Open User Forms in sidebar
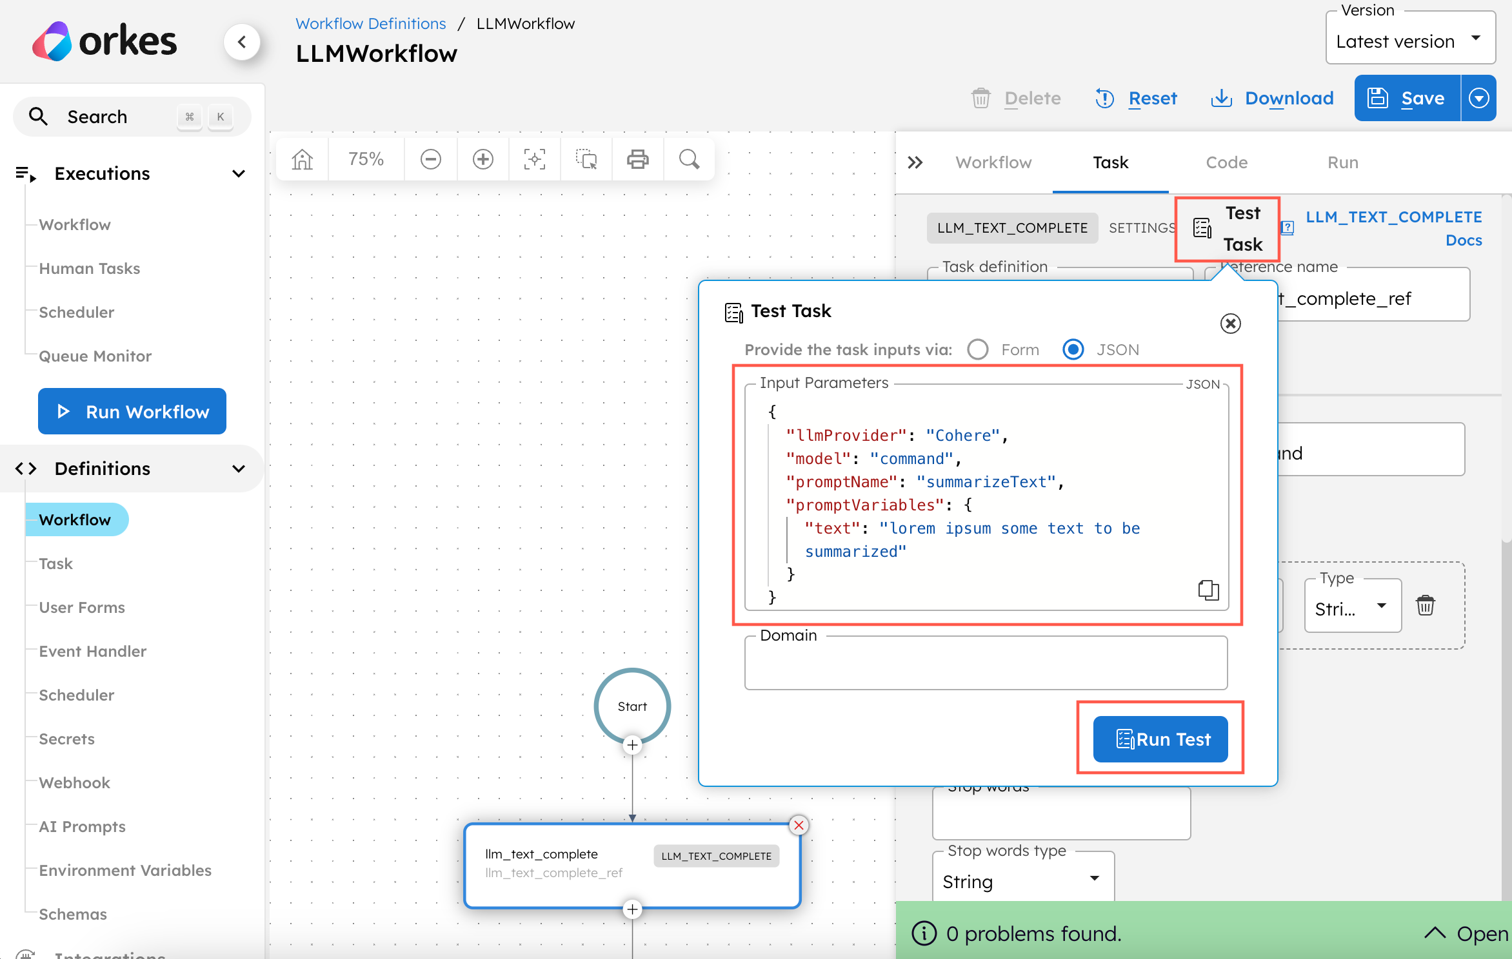This screenshot has width=1512, height=959. coord(82,607)
